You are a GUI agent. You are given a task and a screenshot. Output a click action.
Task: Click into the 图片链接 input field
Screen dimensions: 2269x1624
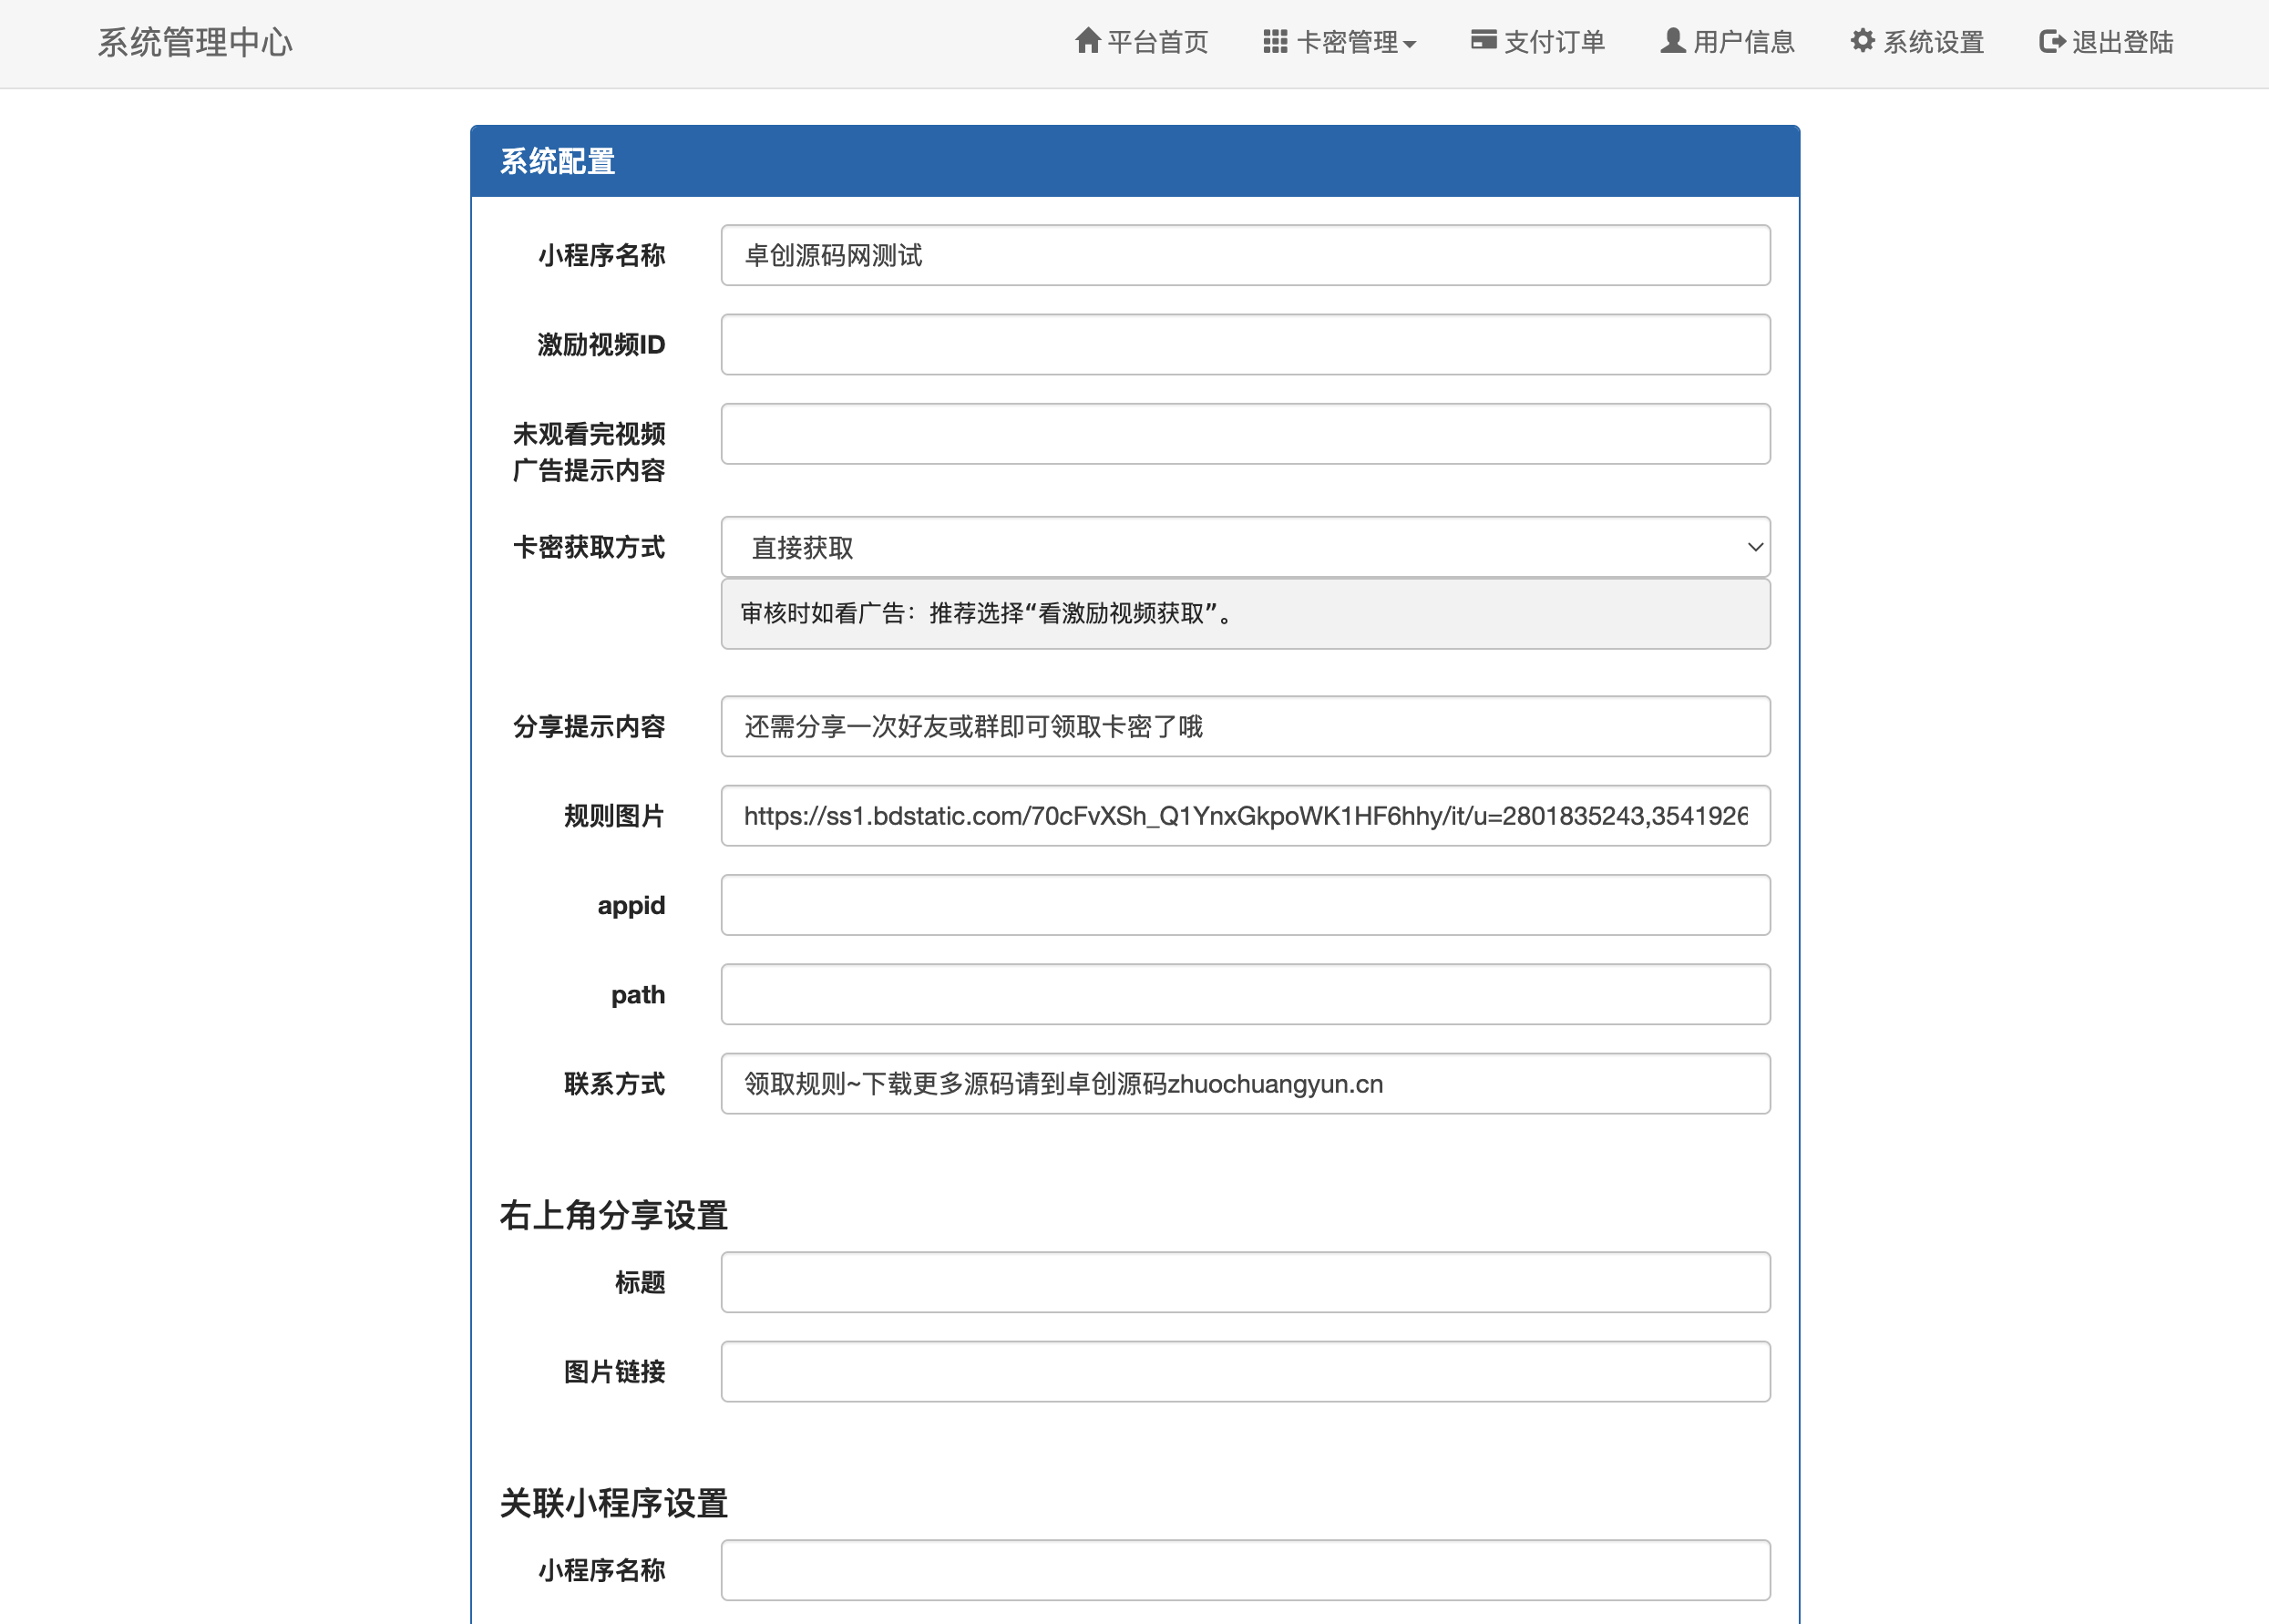1245,1371
